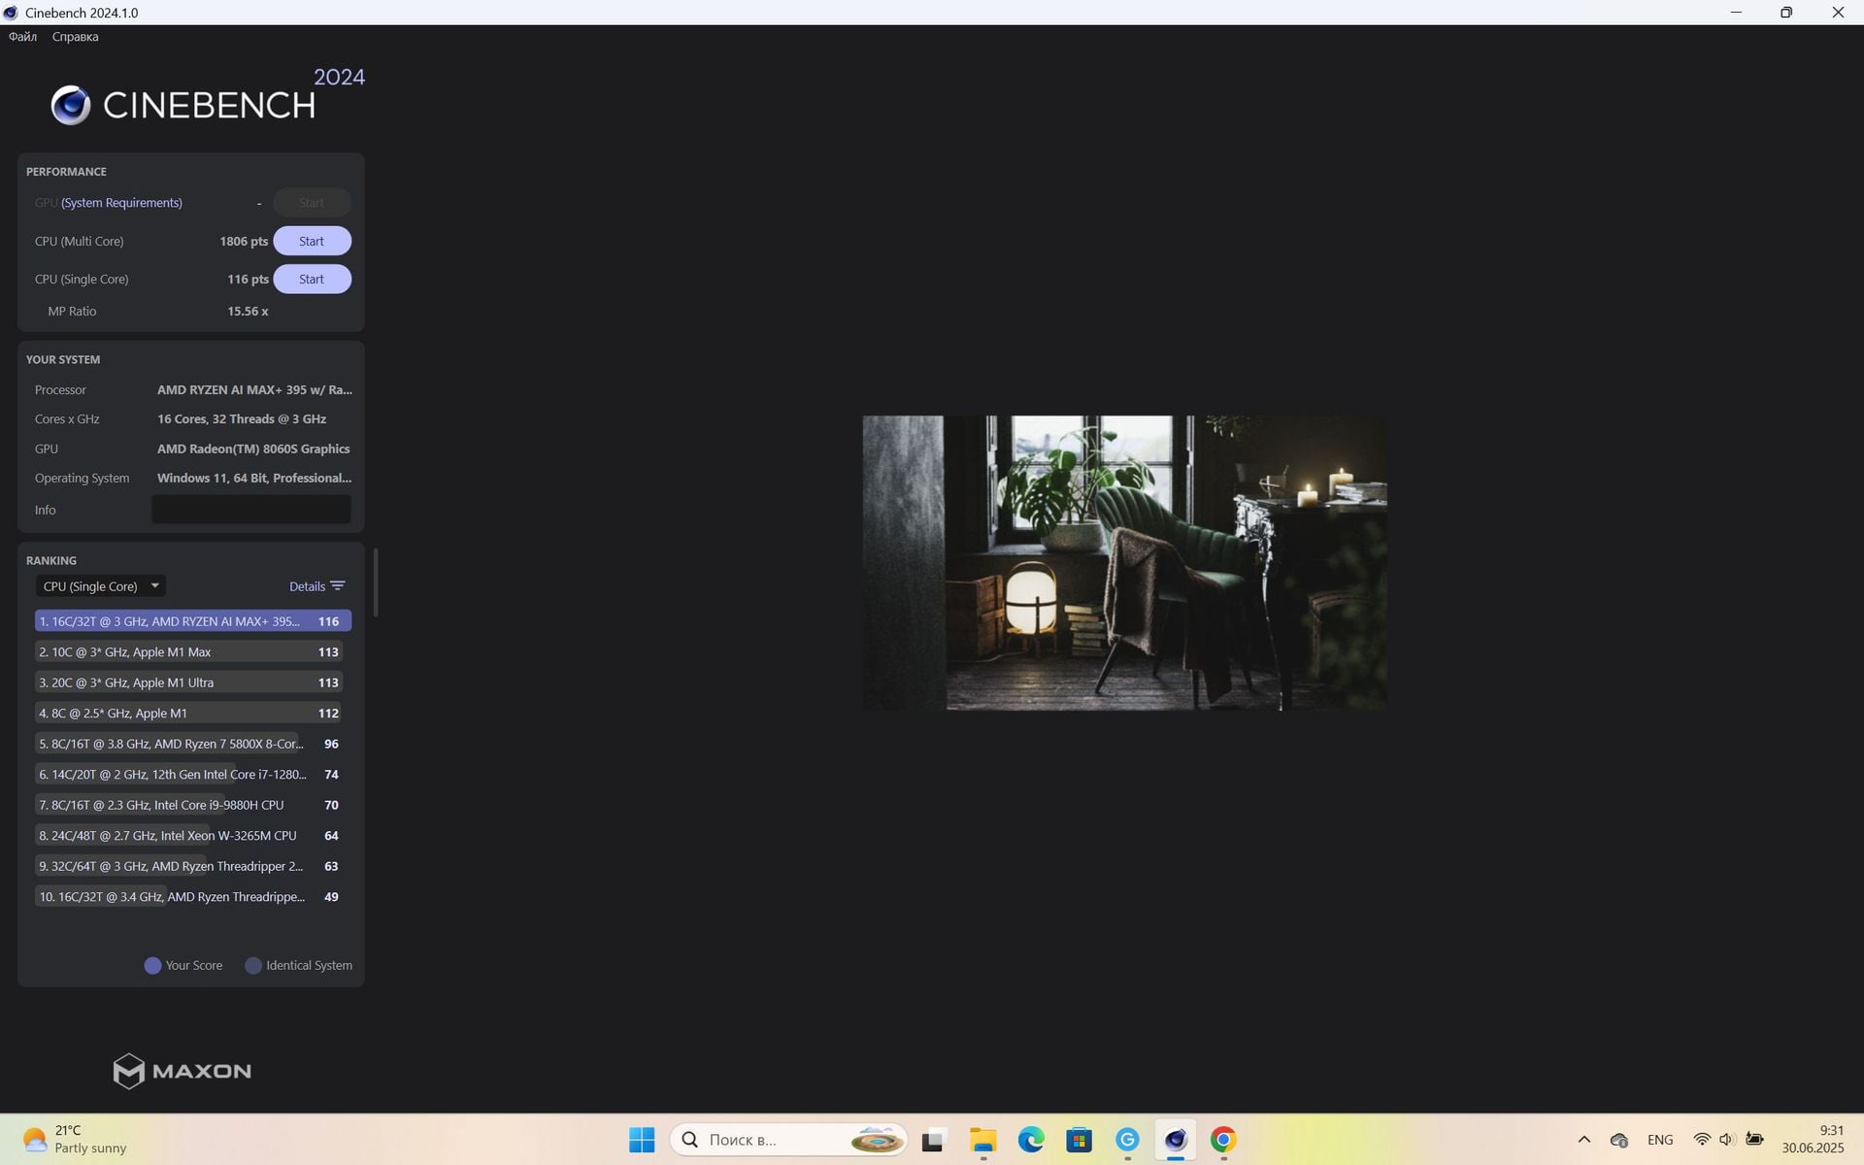Click the taskbar search box
This screenshot has height=1165, width=1864.
[x=788, y=1140]
